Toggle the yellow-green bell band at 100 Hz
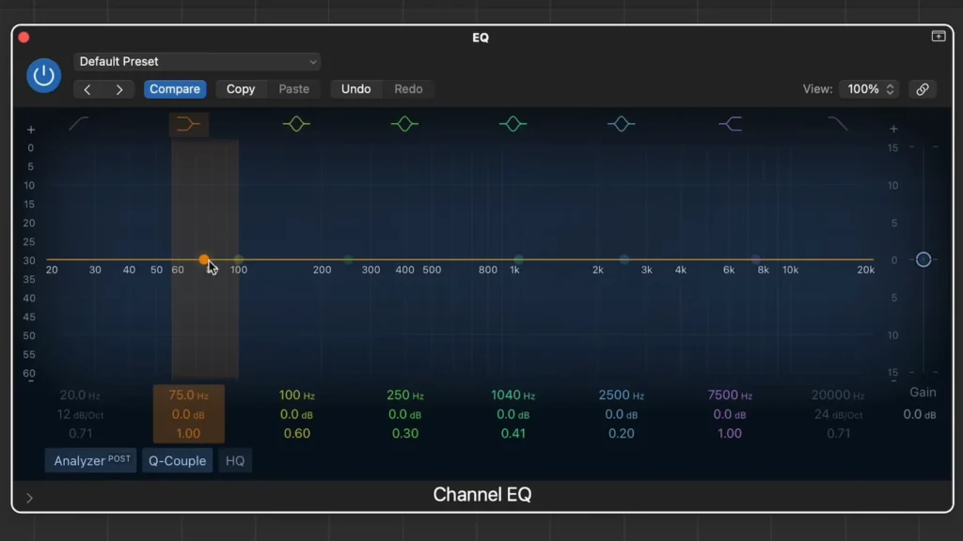The image size is (963, 541). (x=296, y=124)
